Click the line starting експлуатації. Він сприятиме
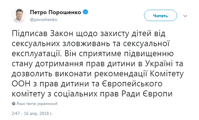Image resolution: width=199 pixels, height=120 pixels. 93,54
